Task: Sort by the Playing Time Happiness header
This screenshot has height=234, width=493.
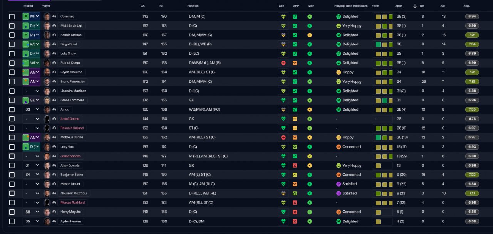Action: (351, 6)
